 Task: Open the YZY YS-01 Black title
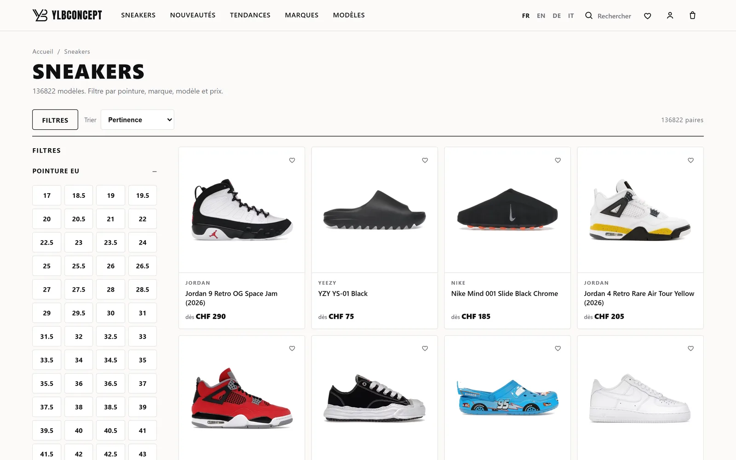343,293
